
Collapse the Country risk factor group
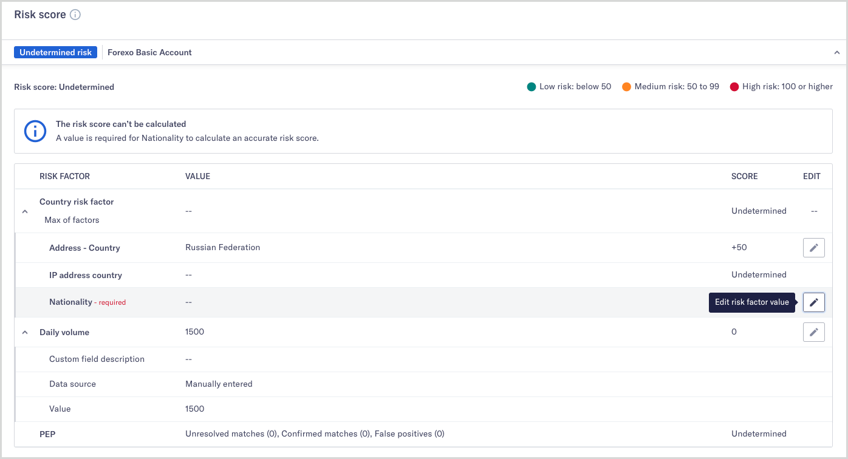[24, 211]
